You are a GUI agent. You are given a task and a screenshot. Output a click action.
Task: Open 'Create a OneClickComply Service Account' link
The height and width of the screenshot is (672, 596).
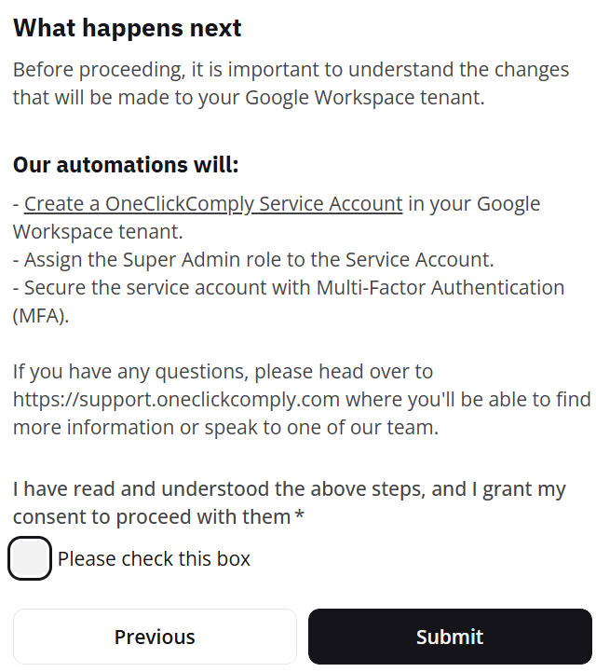click(x=213, y=204)
